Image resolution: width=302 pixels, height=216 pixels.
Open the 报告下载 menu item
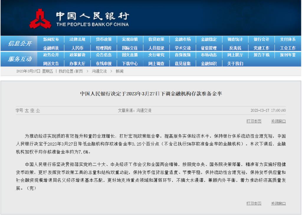262,55
